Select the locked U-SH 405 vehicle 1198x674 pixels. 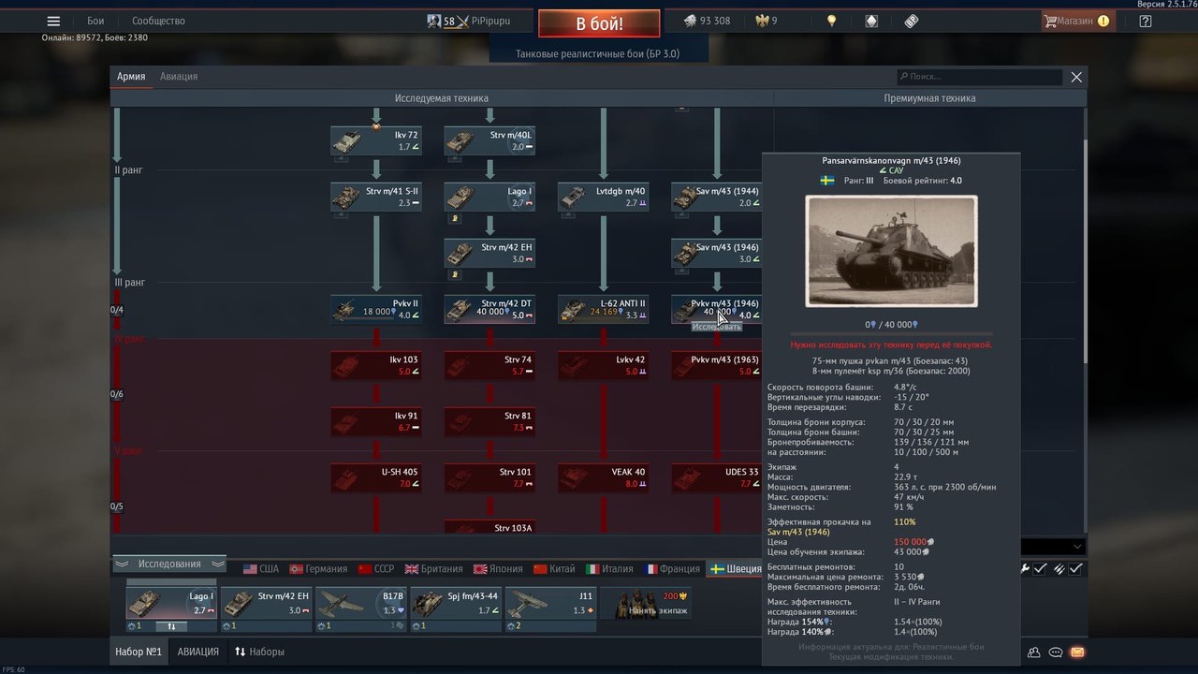(376, 478)
